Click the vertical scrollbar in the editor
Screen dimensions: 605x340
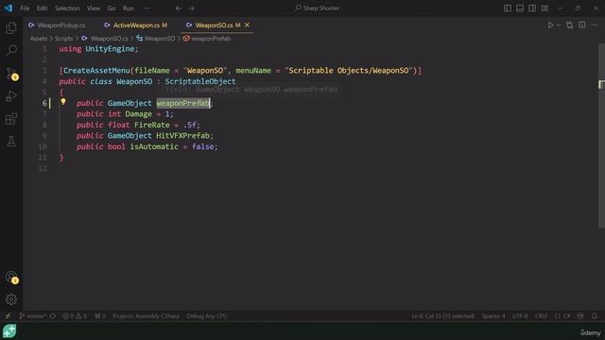601,135
